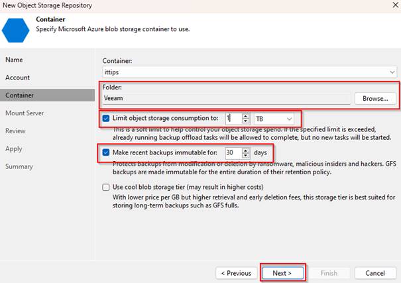Click the 'days' unit label
Screen dimensions: 401x283
click(x=260, y=152)
